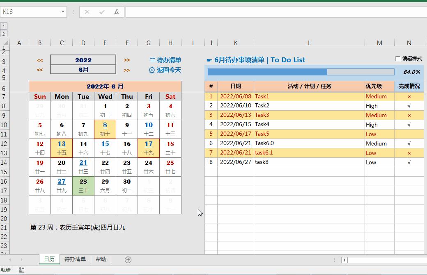This screenshot has width=427, height=275.
Task: Click the Insert Function fx icon
Action: [116, 11]
